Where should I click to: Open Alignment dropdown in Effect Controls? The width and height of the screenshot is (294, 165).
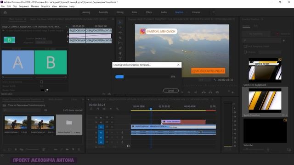44,43
